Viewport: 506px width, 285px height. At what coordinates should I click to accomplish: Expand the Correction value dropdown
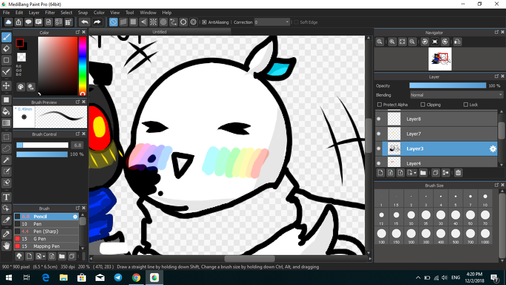click(287, 22)
